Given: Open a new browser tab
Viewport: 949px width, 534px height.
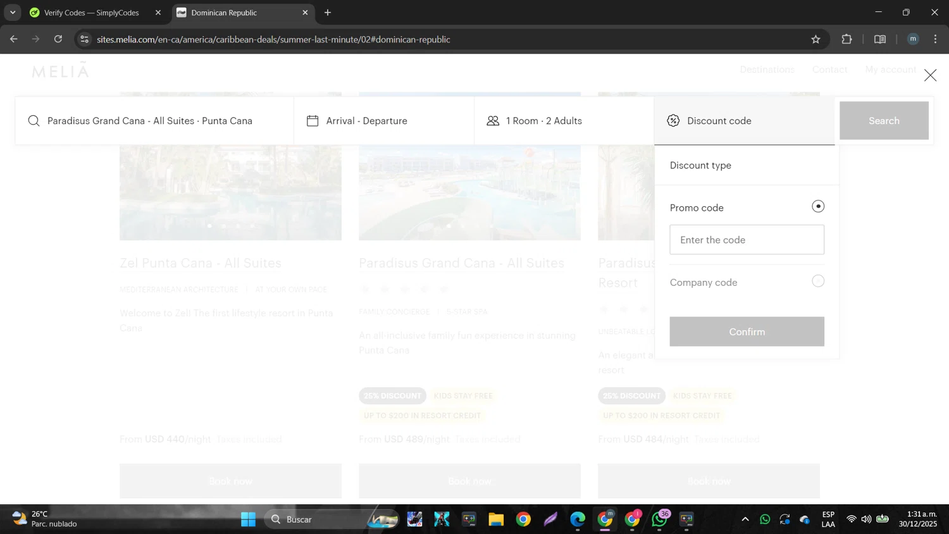Looking at the screenshot, I should point(328,13).
